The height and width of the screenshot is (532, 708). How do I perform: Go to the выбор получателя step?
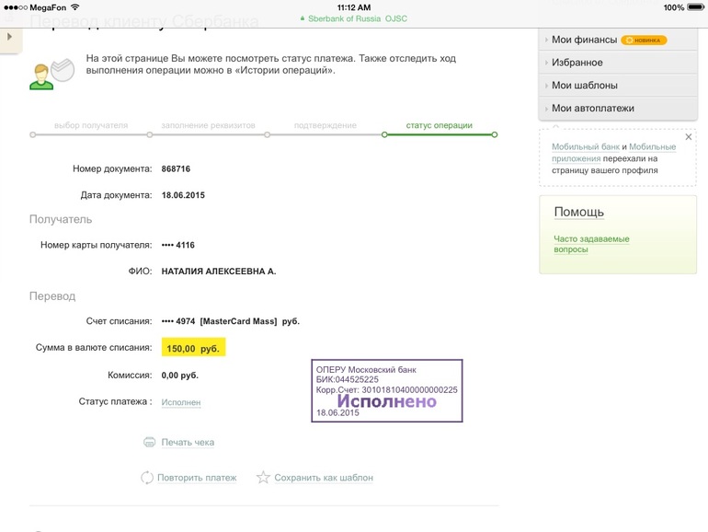(x=91, y=125)
